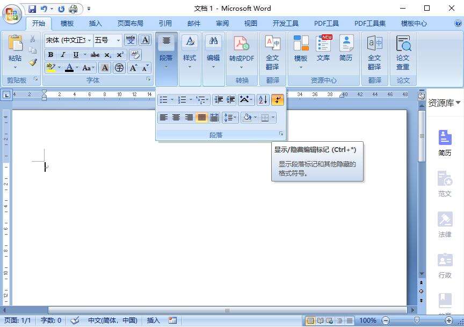
Task: Open the font size dropdown
Action: (x=118, y=40)
